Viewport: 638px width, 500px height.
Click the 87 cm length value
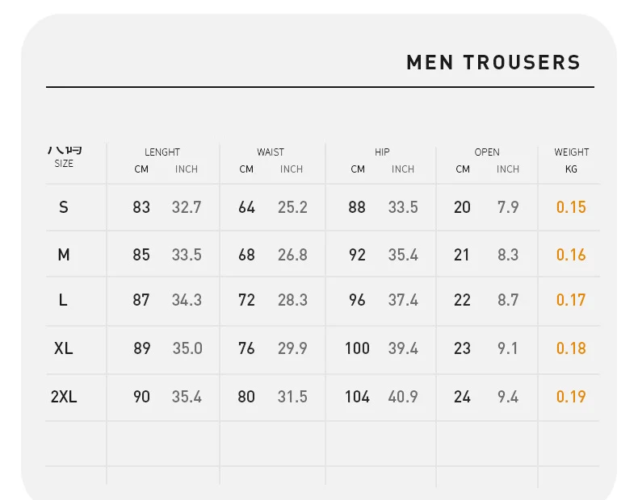point(141,300)
